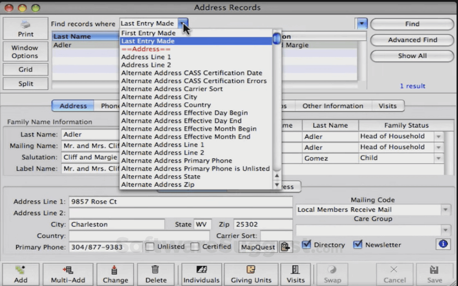Image resolution: width=458 pixels, height=286 pixels.
Task: Delete the current record
Action: 156,274
